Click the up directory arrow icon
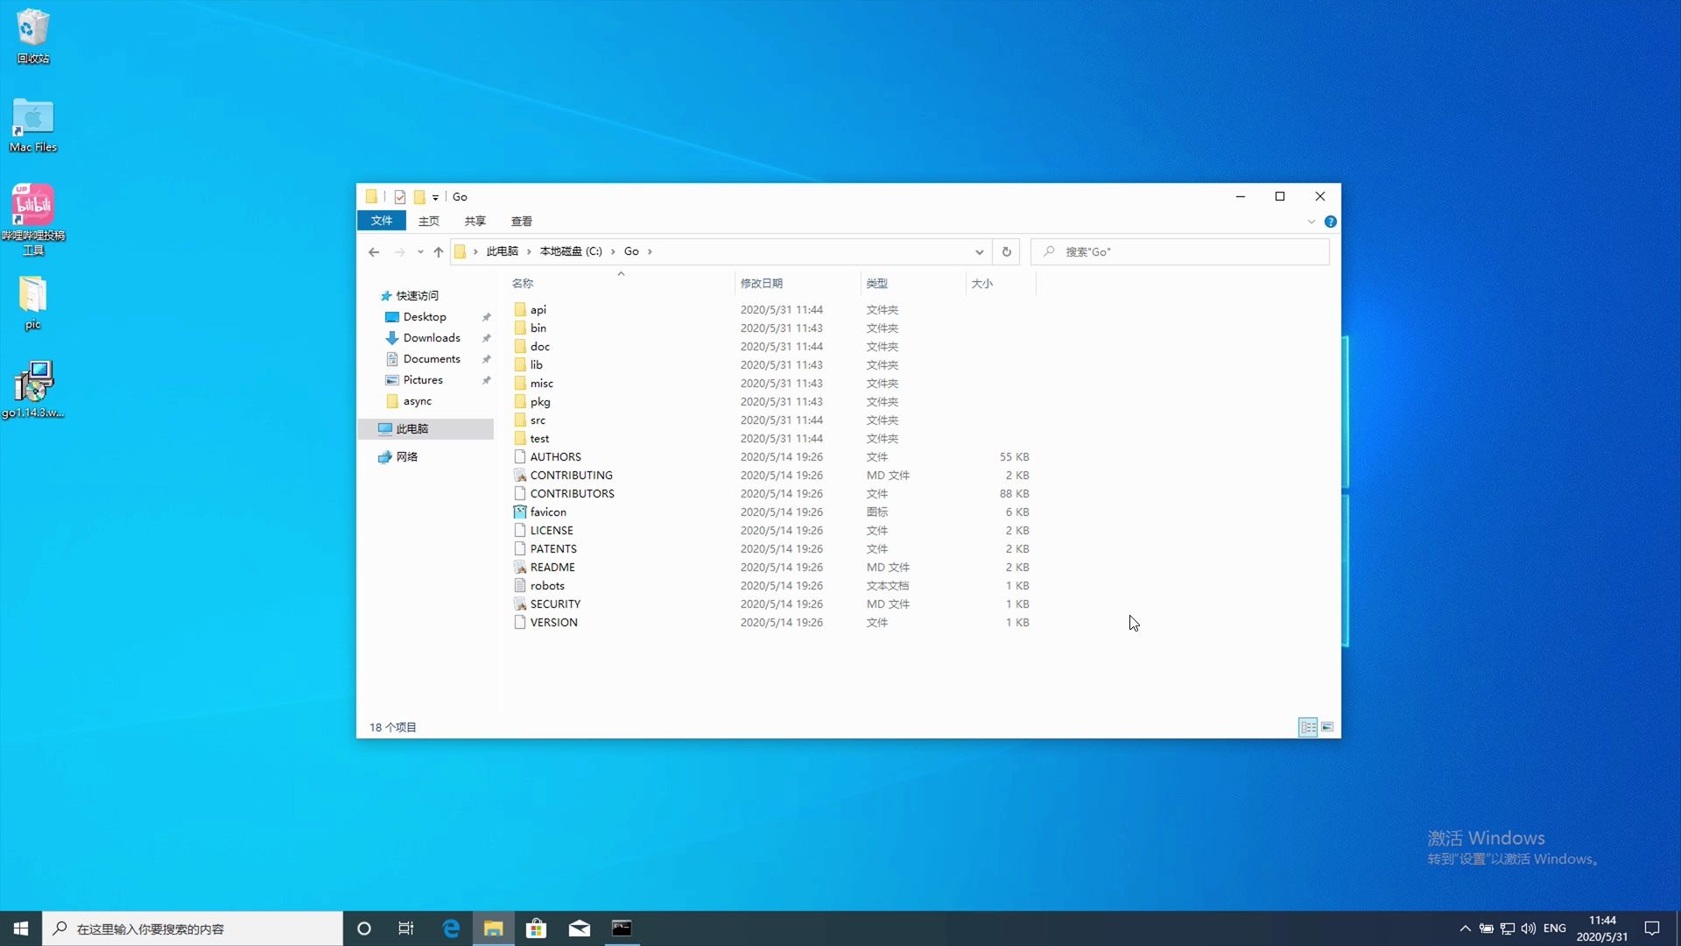 [440, 251]
